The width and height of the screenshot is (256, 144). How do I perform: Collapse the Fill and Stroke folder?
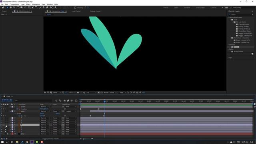(x=233, y=22)
